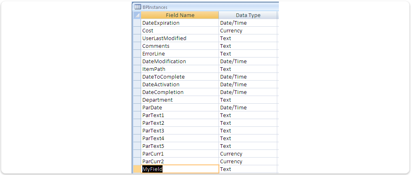The height and width of the screenshot is (175, 411).
Task: Click the DateExpiration field name cell
Action: point(180,23)
